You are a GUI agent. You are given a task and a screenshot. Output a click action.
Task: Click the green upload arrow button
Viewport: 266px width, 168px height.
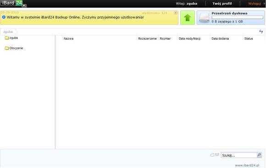tap(188, 17)
